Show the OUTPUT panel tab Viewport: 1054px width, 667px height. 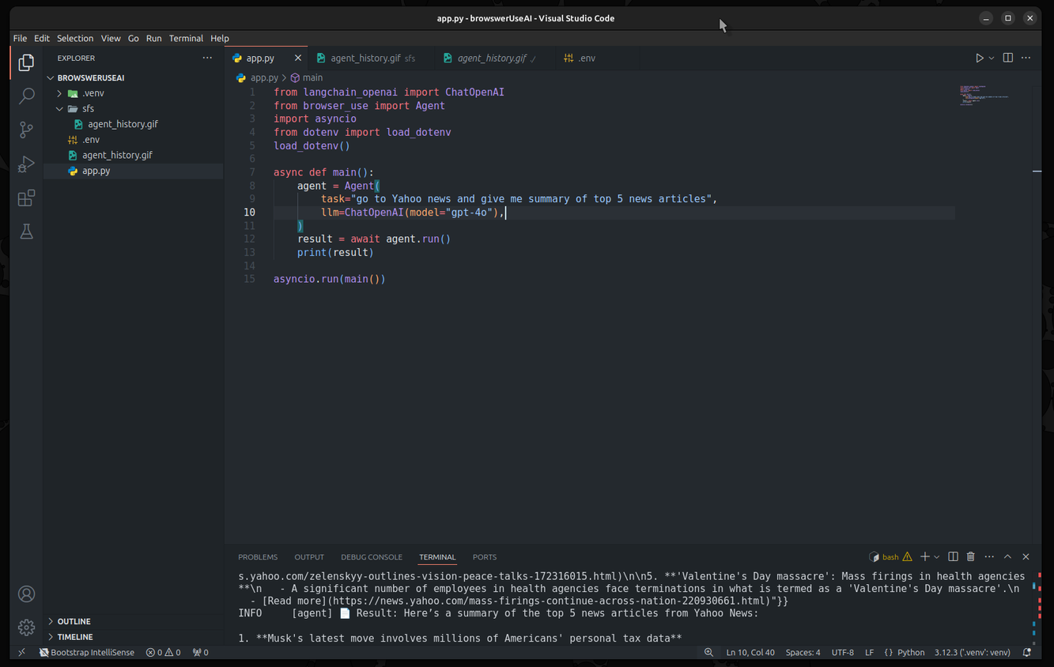[309, 557]
